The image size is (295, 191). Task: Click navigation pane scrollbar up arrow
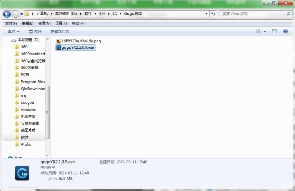click(x=47, y=39)
